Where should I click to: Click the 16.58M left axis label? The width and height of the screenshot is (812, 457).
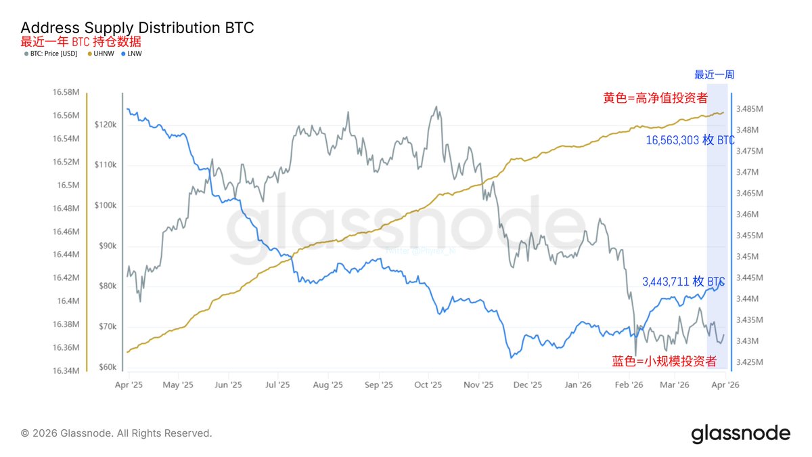point(66,92)
